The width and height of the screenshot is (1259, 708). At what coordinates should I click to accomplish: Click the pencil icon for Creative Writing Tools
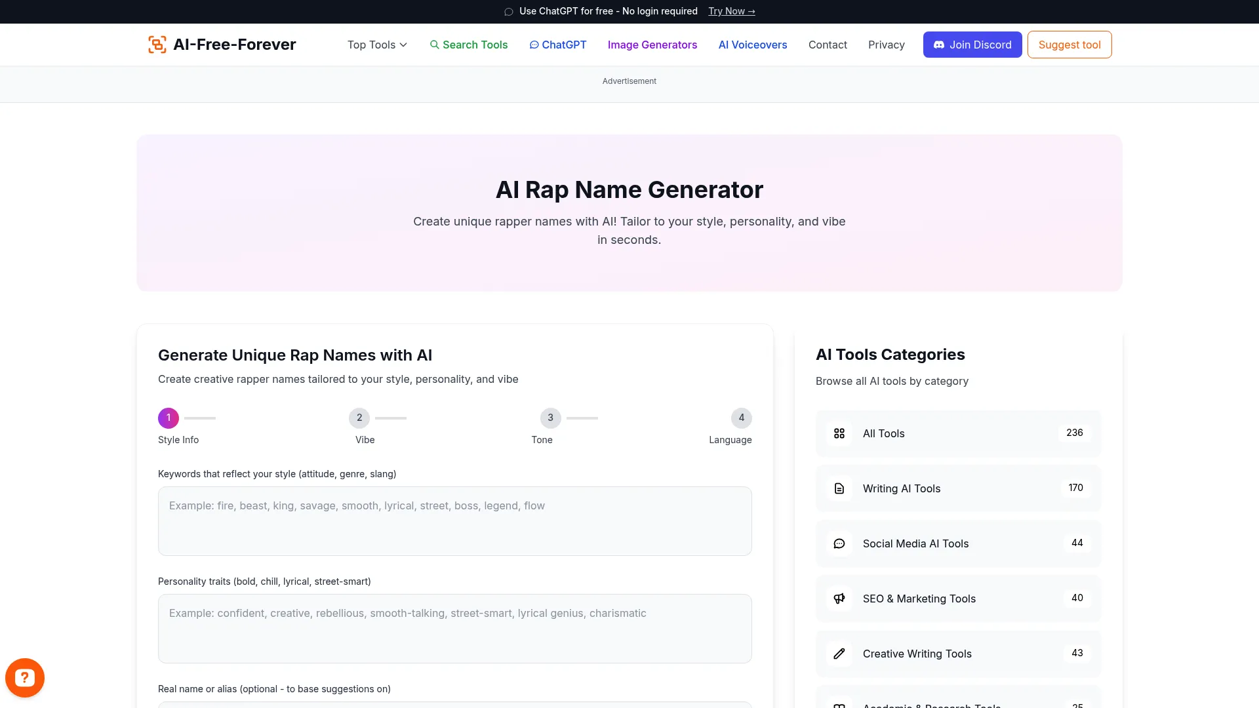[x=839, y=653]
